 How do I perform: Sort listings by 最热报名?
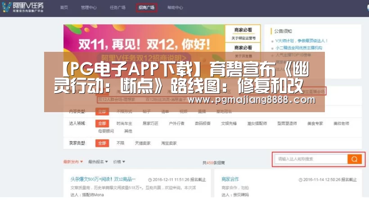[98, 162]
